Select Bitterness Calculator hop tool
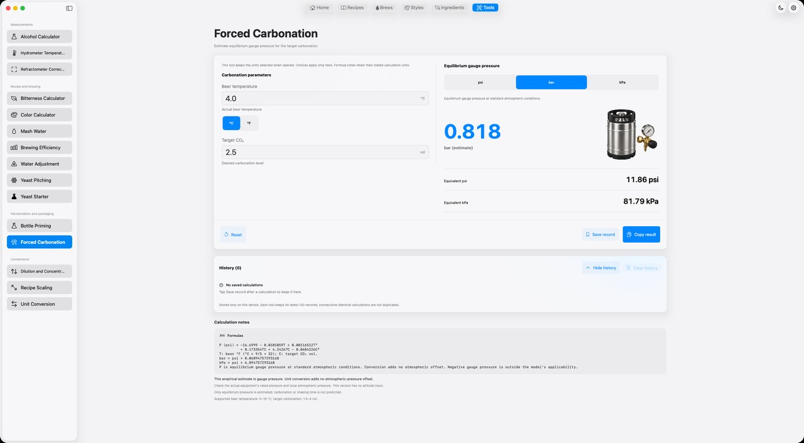This screenshot has height=443, width=804. click(40, 98)
